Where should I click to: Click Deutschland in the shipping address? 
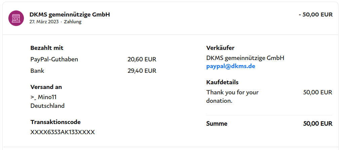click(47, 106)
